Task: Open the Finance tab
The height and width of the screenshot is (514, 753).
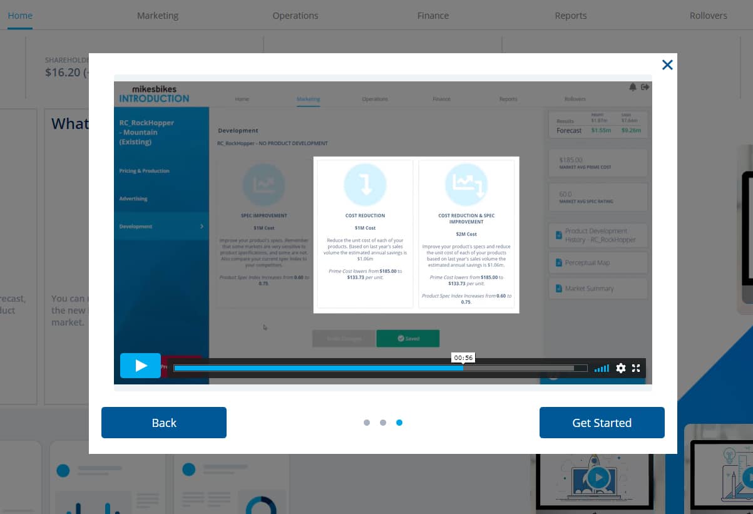Action: coord(433,16)
